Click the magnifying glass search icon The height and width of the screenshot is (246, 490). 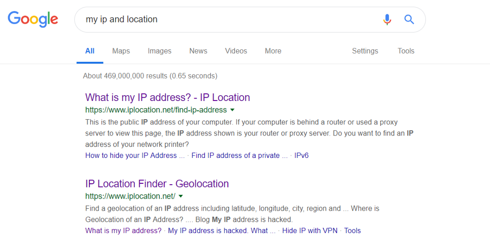tap(409, 20)
